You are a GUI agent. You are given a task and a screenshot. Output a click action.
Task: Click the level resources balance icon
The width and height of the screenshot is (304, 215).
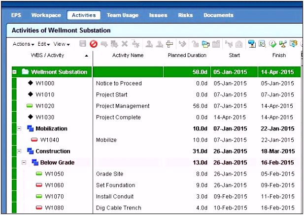[283, 44]
